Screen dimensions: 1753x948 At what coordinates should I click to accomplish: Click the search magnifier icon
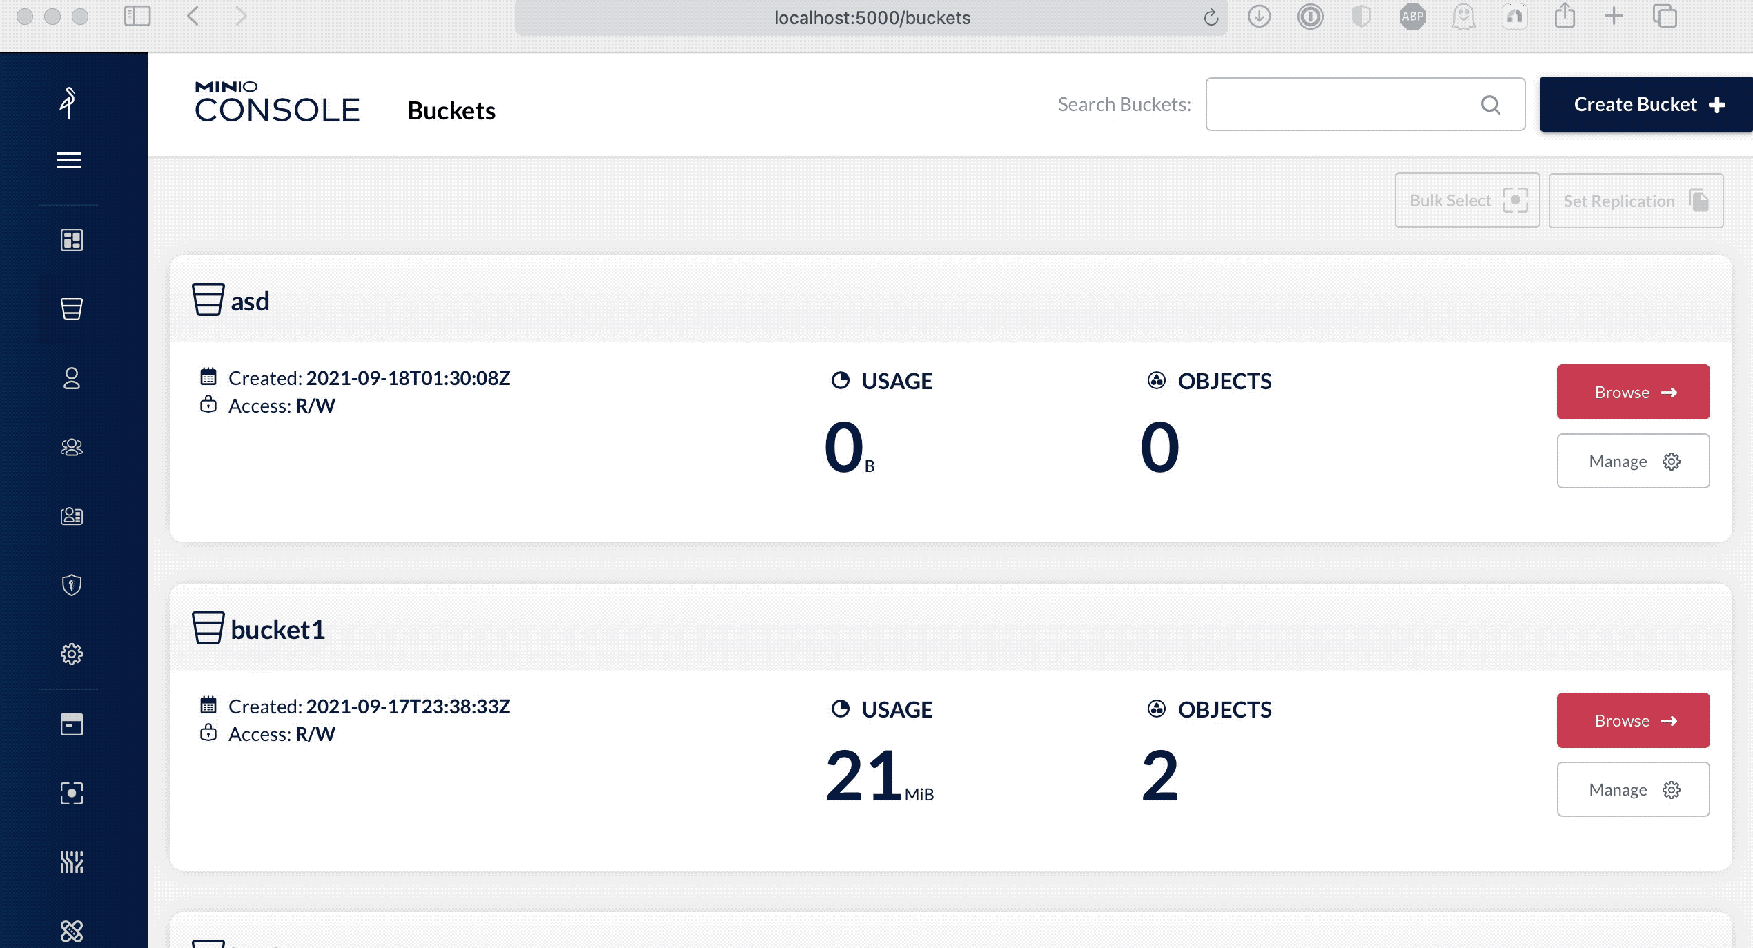pyautogui.click(x=1490, y=105)
